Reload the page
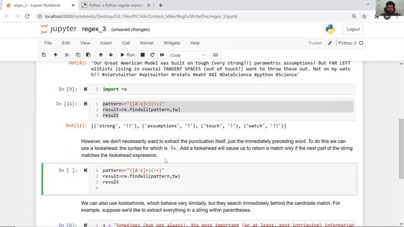404x227 pixels. [x=27, y=16]
